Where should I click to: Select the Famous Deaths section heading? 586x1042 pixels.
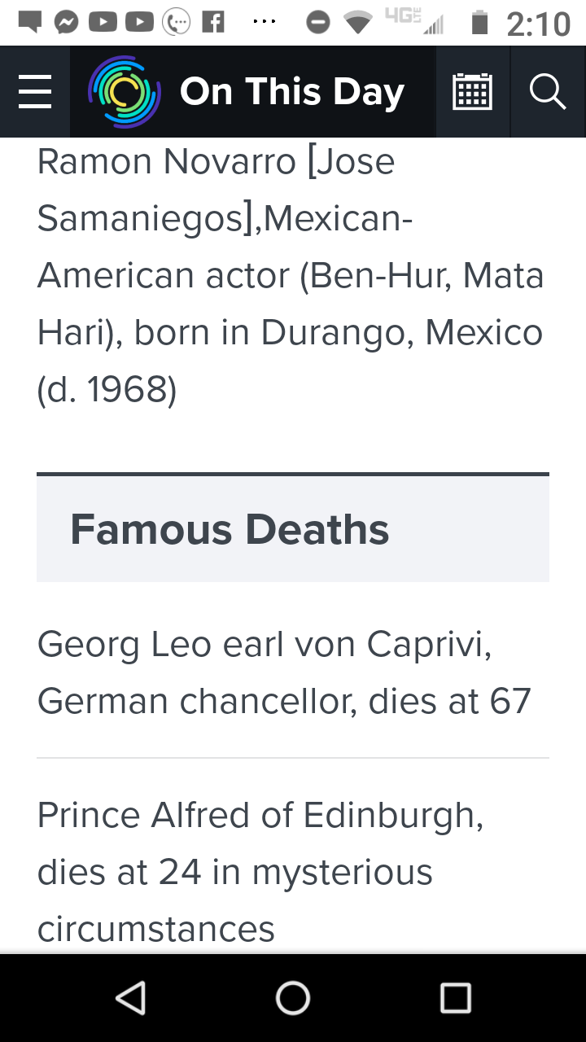(230, 529)
